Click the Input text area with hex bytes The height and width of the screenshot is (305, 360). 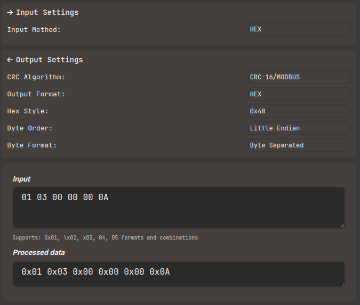point(179,208)
